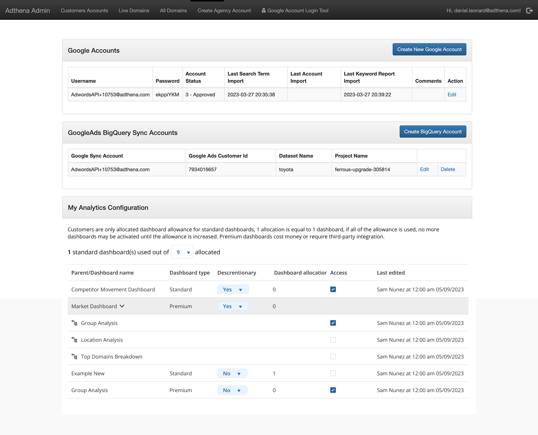Edit the AdwordsAPI Google account row

click(x=452, y=95)
